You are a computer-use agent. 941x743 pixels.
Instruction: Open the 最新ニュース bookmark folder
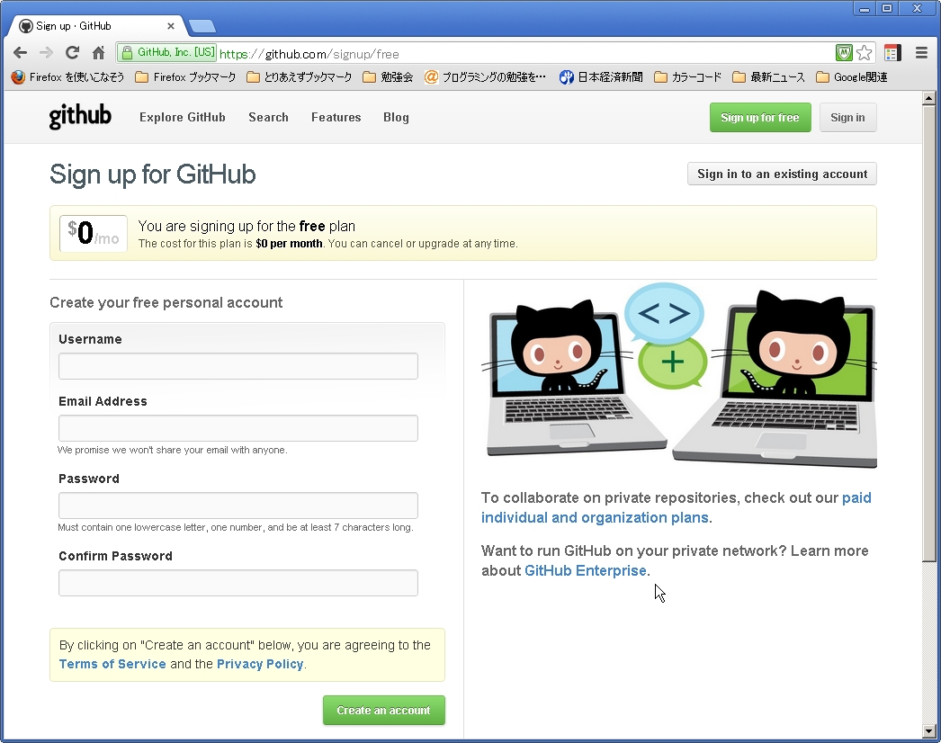(x=769, y=76)
